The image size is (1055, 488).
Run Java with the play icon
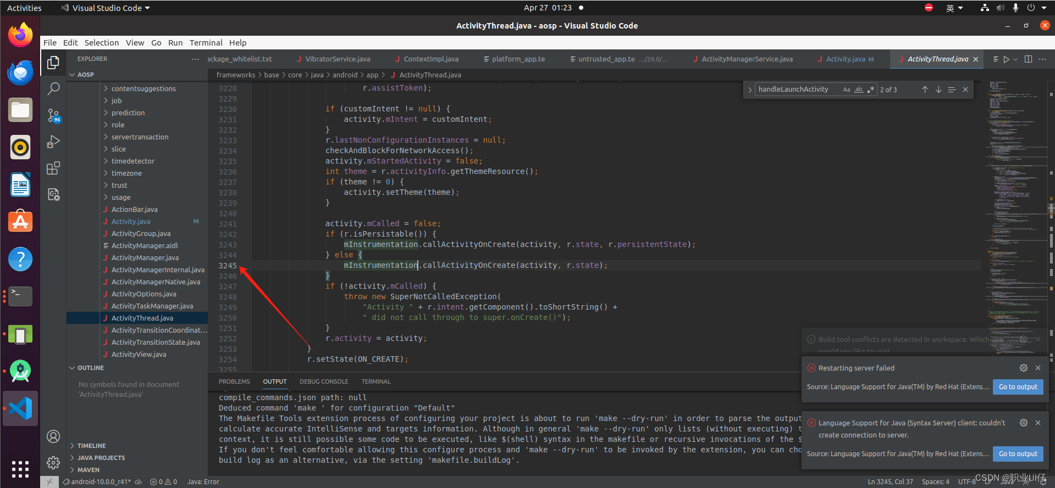[1006, 59]
